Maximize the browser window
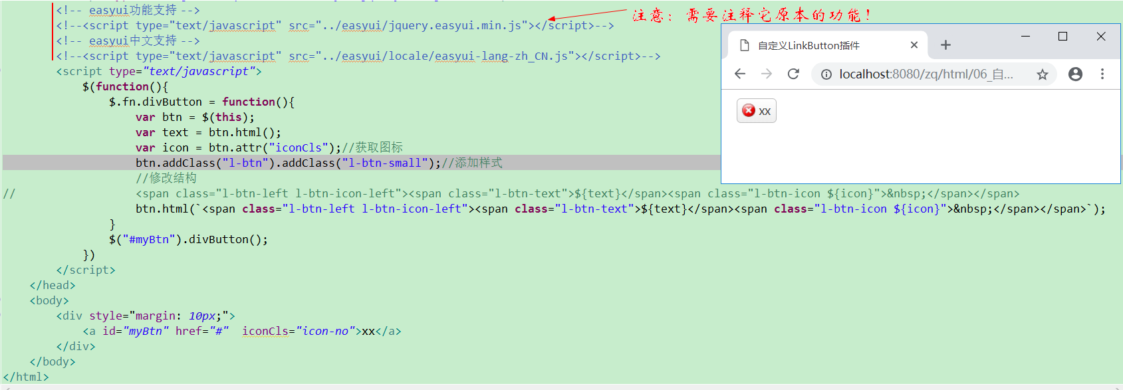Viewport: 1123px width, 390px height. pos(1062,36)
